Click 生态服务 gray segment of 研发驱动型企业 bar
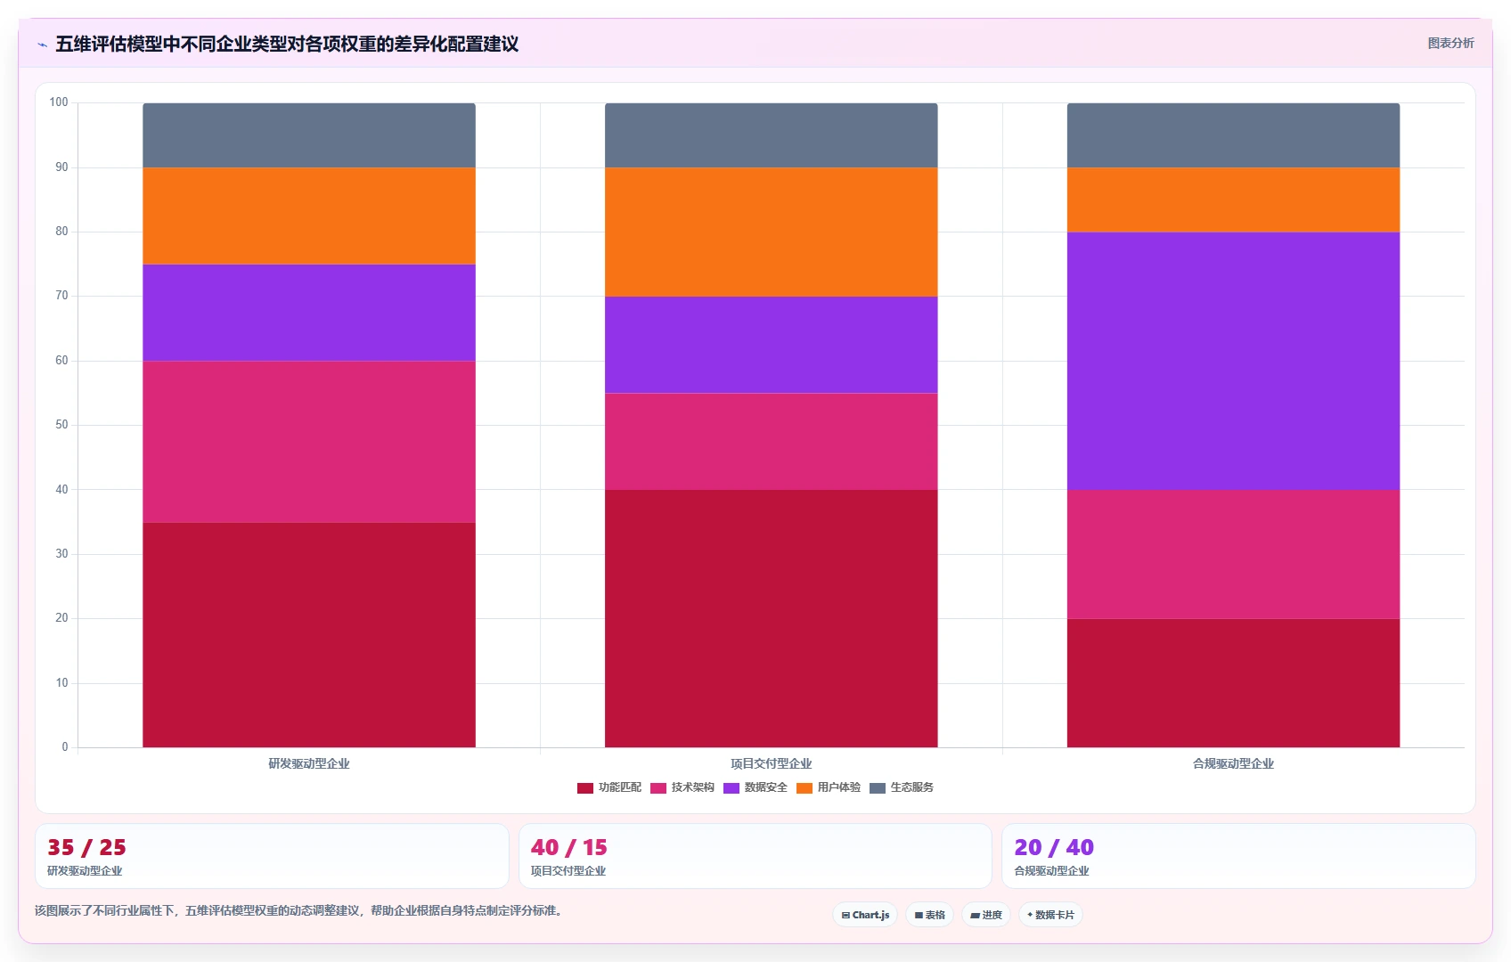Viewport: 1511px width, 962px height. (309, 135)
